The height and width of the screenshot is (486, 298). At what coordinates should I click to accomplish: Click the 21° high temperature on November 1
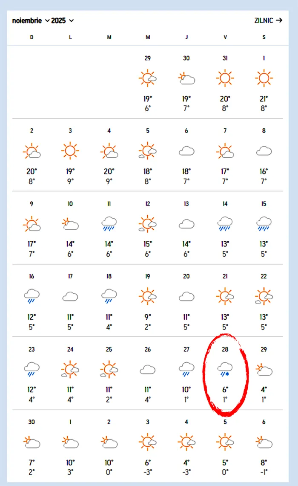[264, 99]
